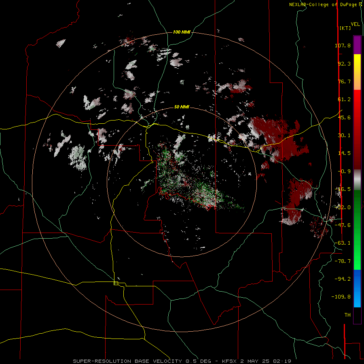Pick the purple segment of the velocity color bar
364x364 pixels.
point(357,45)
